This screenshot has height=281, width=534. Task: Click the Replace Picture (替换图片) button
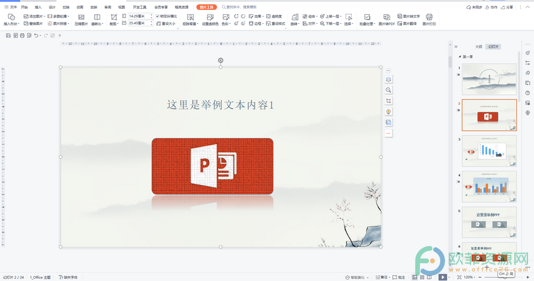click(x=33, y=24)
